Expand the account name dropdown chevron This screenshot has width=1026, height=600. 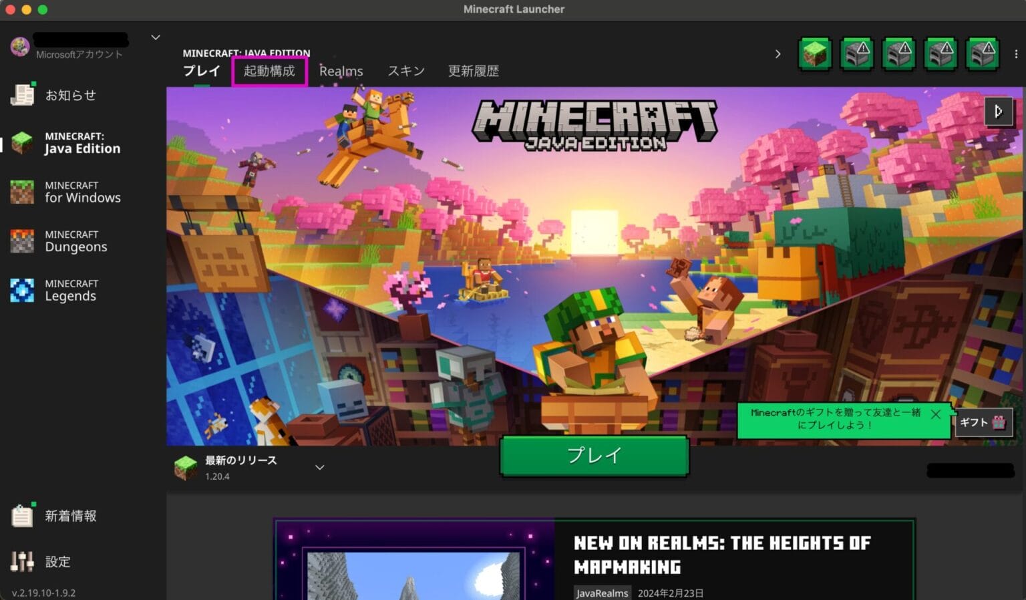coord(155,37)
